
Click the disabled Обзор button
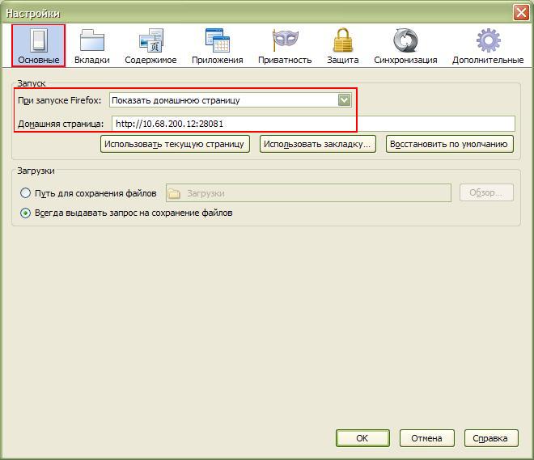pos(486,192)
